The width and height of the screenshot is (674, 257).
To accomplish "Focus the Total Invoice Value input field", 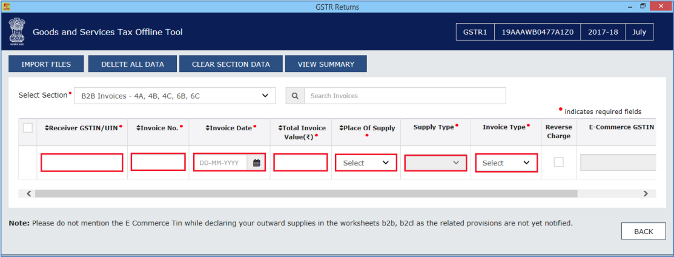I will [300, 162].
